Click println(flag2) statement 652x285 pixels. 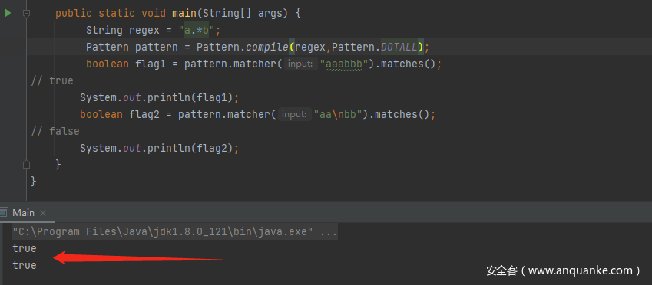tap(160, 148)
